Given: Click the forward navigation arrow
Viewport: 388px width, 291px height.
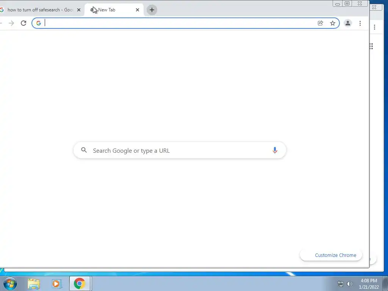Looking at the screenshot, I should [x=11, y=23].
